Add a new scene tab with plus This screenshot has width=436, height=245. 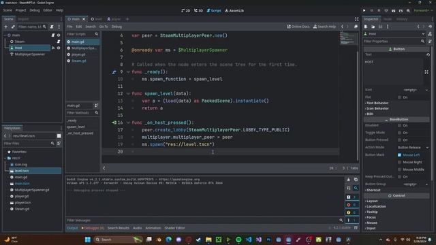click(127, 19)
